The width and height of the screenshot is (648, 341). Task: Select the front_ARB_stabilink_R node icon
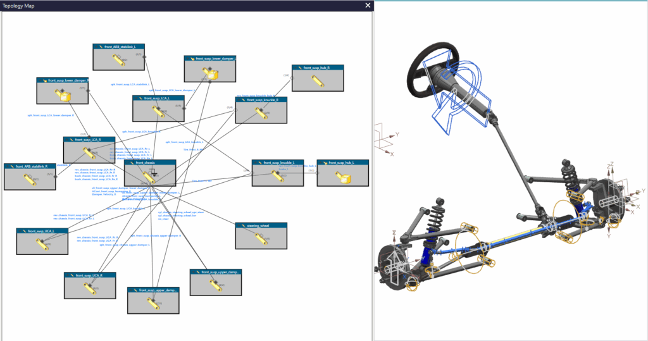click(29, 179)
